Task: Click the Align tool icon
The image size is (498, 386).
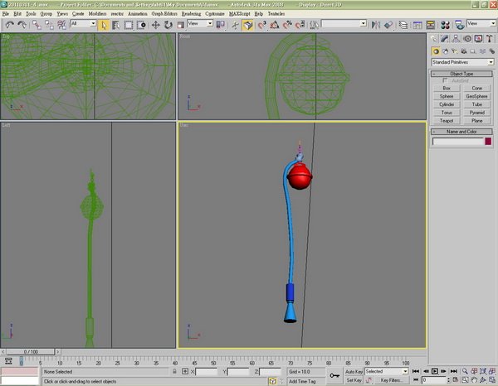Action: 388,25
